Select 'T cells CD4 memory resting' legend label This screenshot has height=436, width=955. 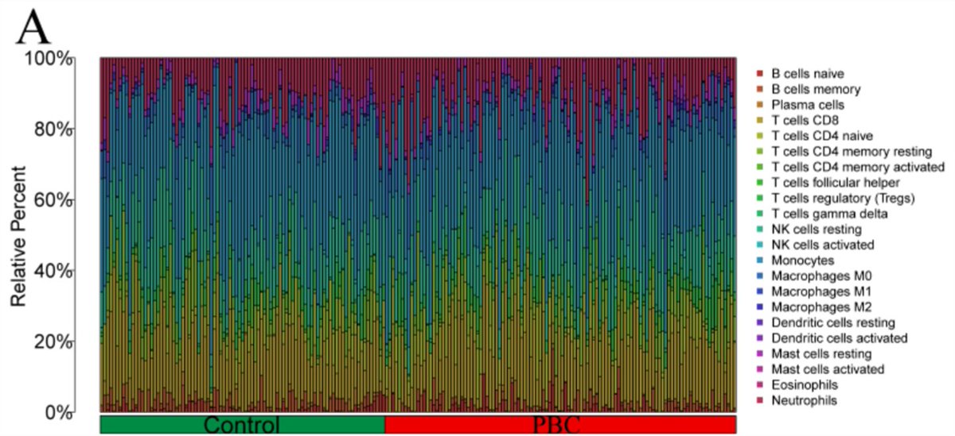[x=845, y=152]
